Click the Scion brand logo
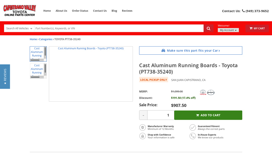The image size is (272, 153). click(x=211, y=92)
